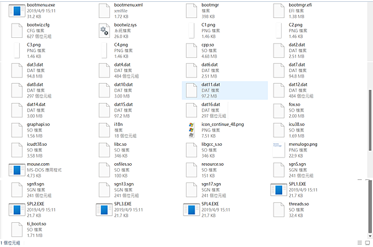Select file name dat4.dat
373x247 pixels.
122,65
